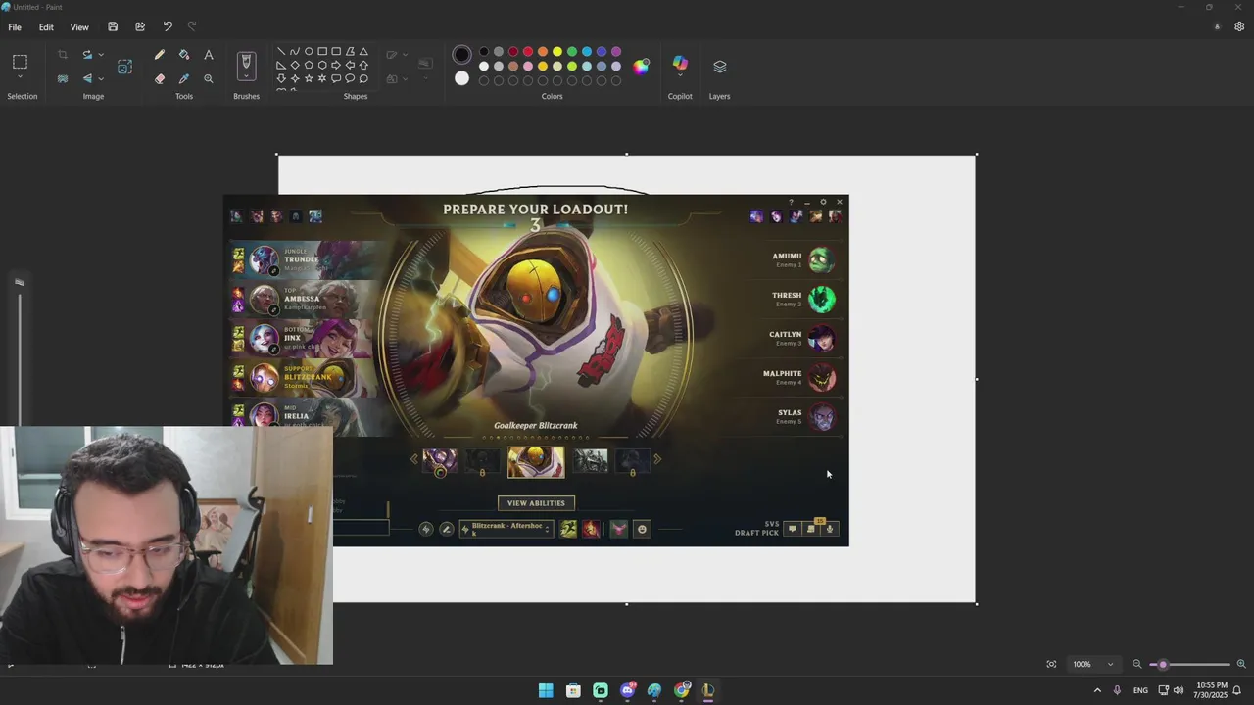This screenshot has height=705, width=1254.
Task: Choose the Five-point star shape
Action: click(x=309, y=78)
